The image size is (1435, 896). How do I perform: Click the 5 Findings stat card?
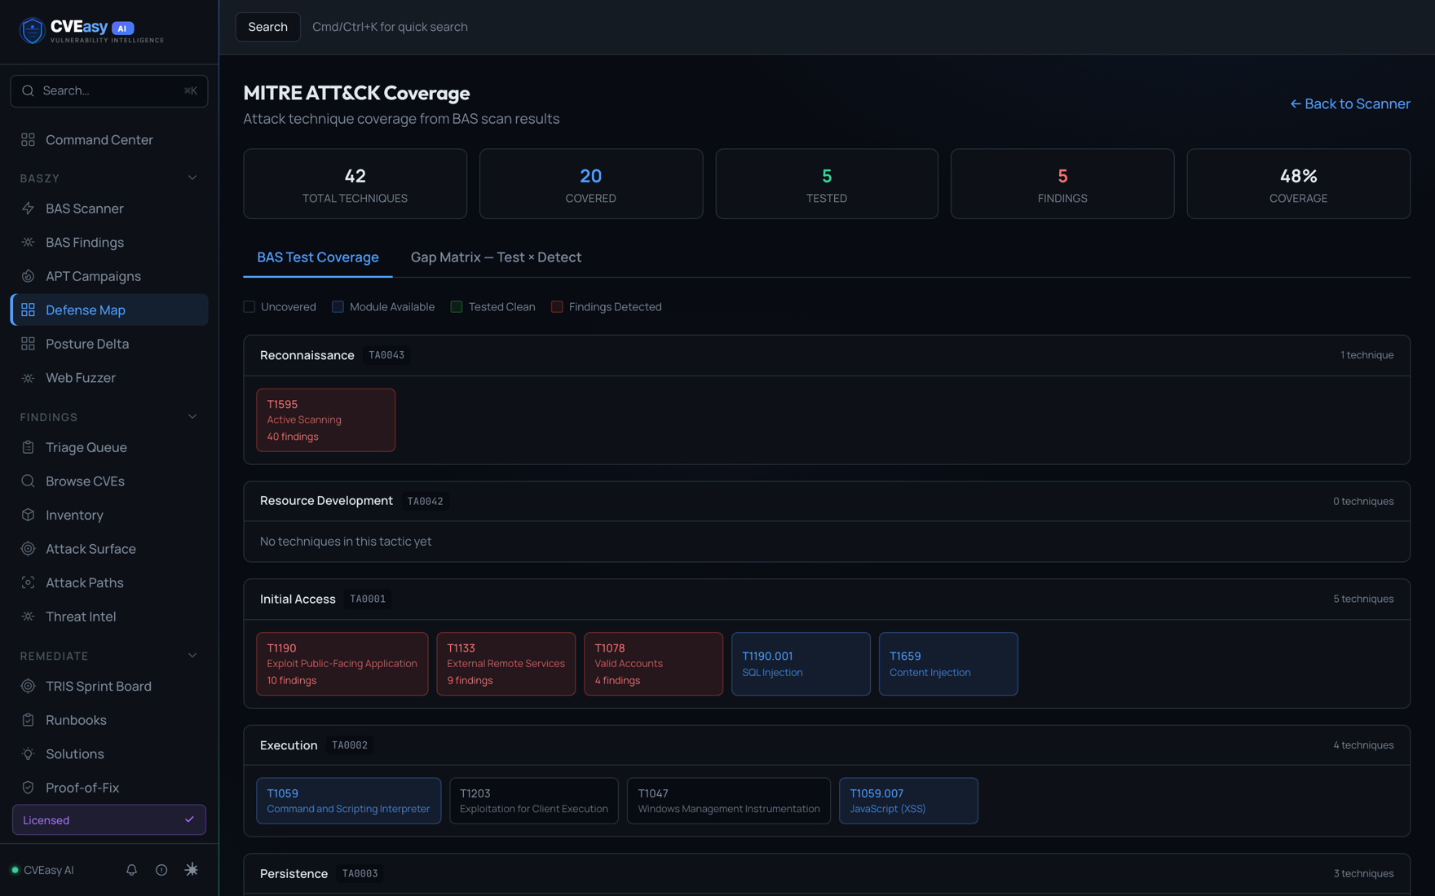pyautogui.click(x=1062, y=183)
